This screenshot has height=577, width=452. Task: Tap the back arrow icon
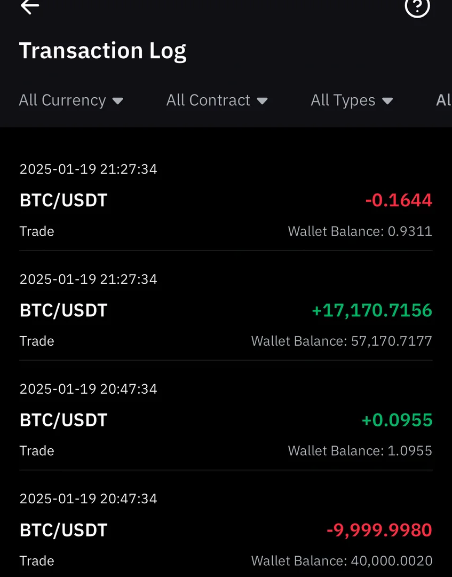(x=30, y=7)
